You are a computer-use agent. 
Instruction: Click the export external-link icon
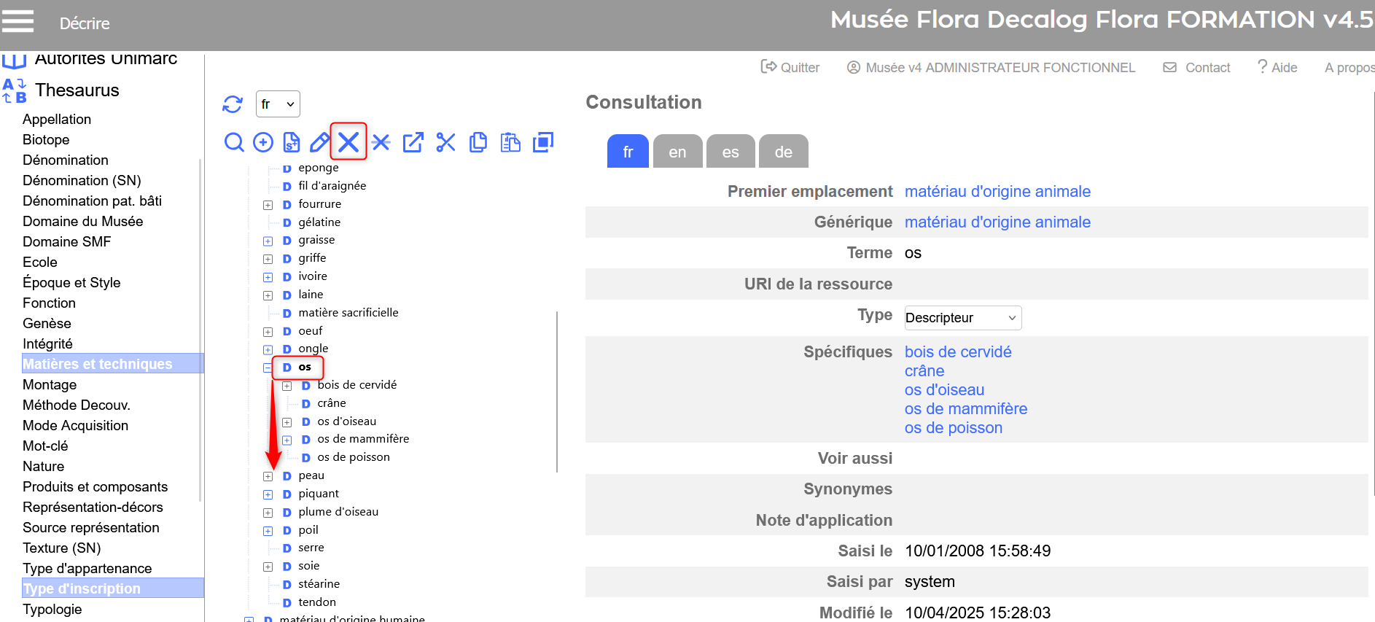[413, 142]
